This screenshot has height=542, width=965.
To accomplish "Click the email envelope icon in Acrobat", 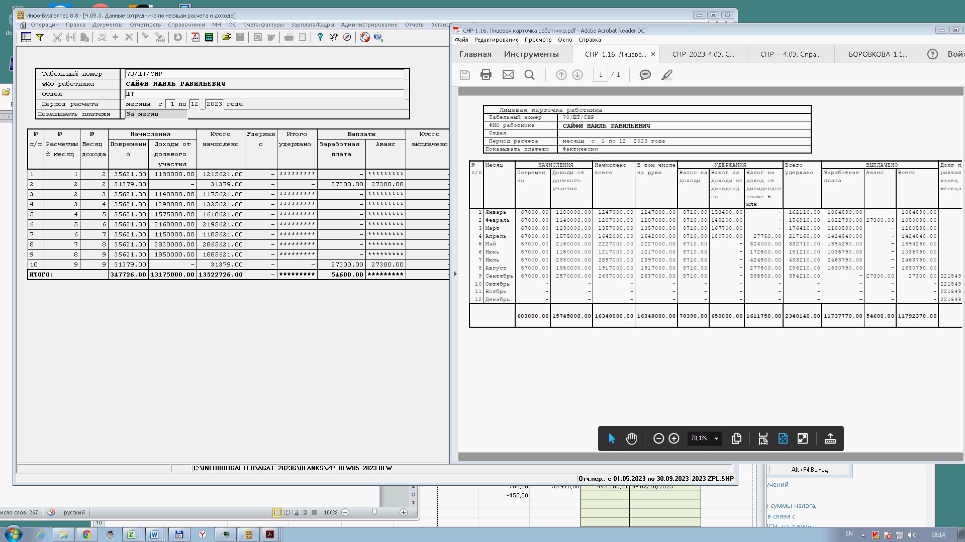I will pos(508,75).
